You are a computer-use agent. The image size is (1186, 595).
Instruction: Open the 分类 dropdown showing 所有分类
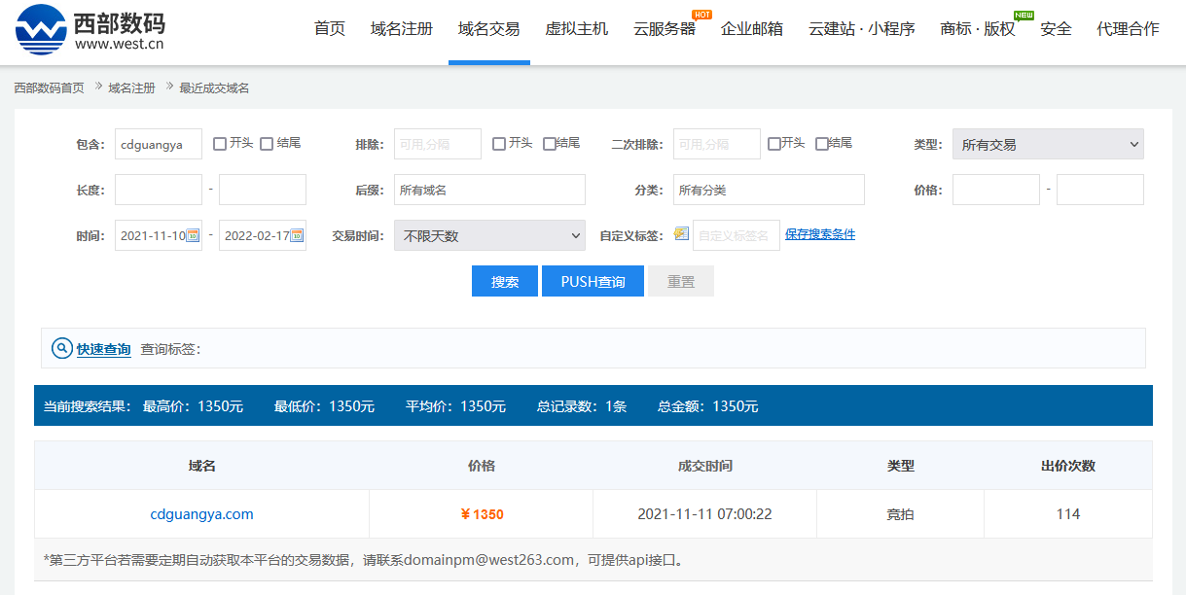pos(768,190)
